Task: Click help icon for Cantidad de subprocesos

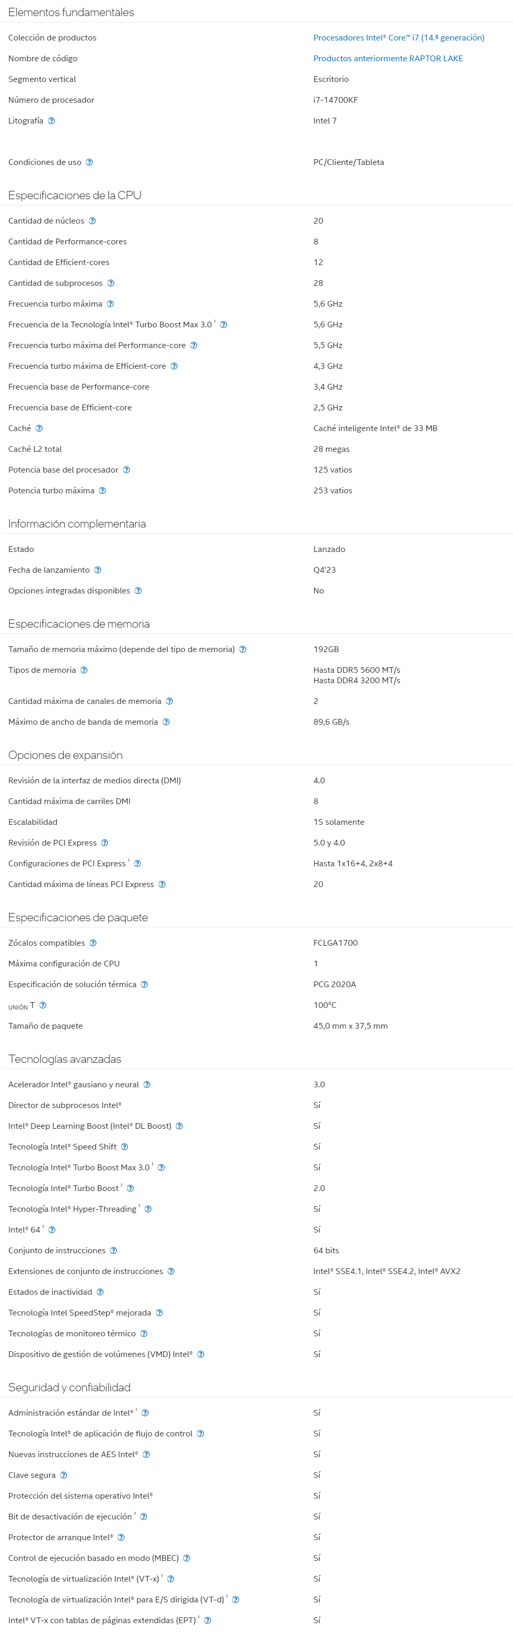Action: (110, 283)
